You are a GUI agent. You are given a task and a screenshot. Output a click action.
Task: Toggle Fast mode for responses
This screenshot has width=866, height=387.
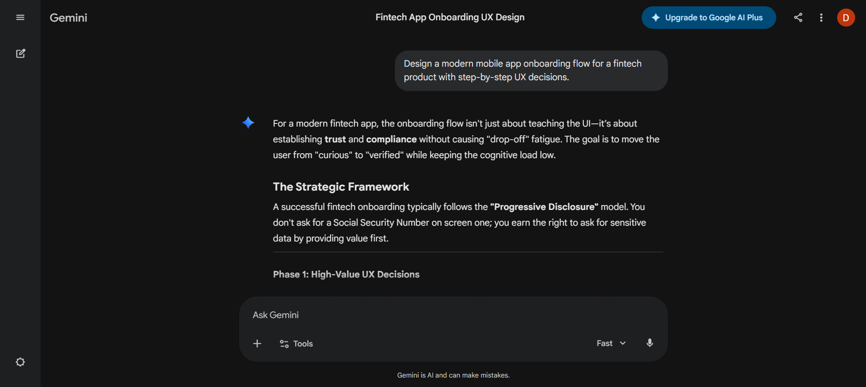pos(604,343)
